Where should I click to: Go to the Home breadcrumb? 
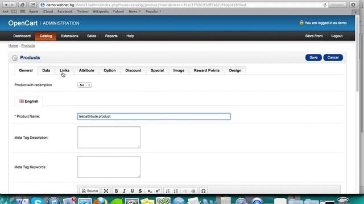(x=13, y=46)
